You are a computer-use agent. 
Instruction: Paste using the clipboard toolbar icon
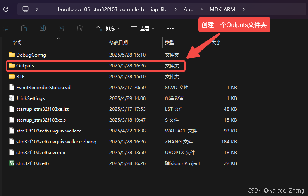[24, 28]
